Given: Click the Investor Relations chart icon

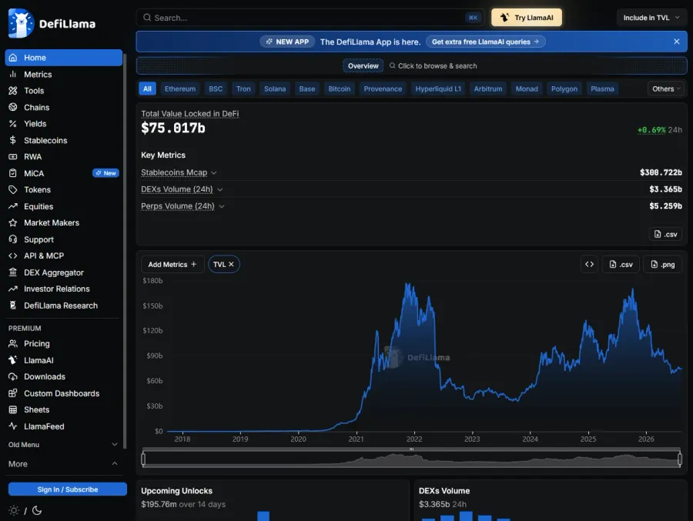Looking at the screenshot, I should tap(13, 289).
